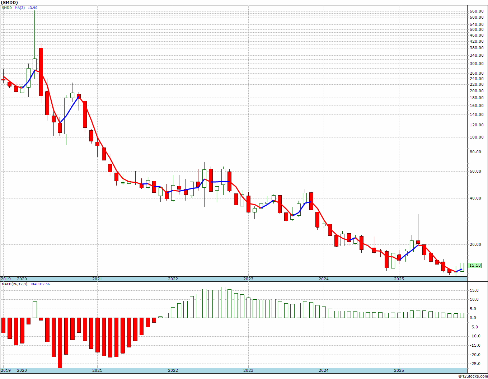Viewport: 488px width, 379px height.
Task: Click the "200.00" price axis label
Action: 477,91
